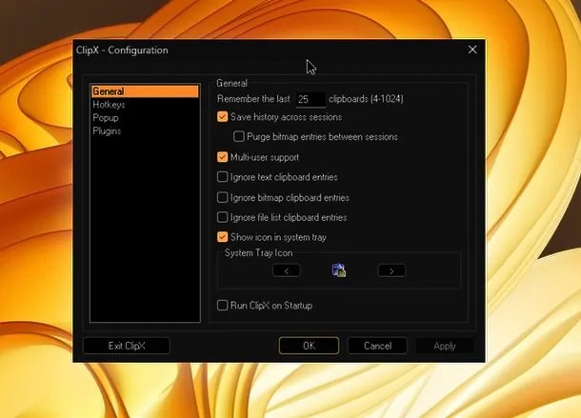Click the Apply button
Viewport: 581px width, 418px height.
[x=445, y=346]
